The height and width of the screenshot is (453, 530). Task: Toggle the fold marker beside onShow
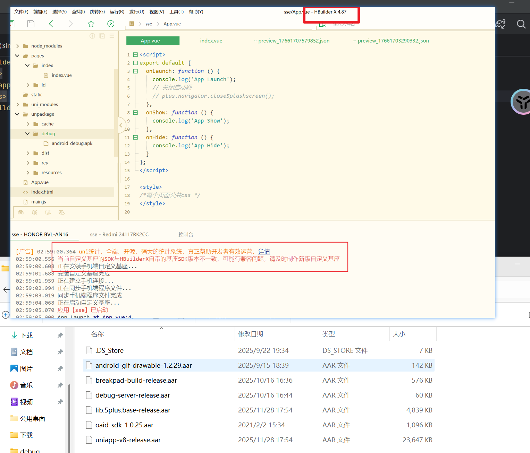coord(136,113)
